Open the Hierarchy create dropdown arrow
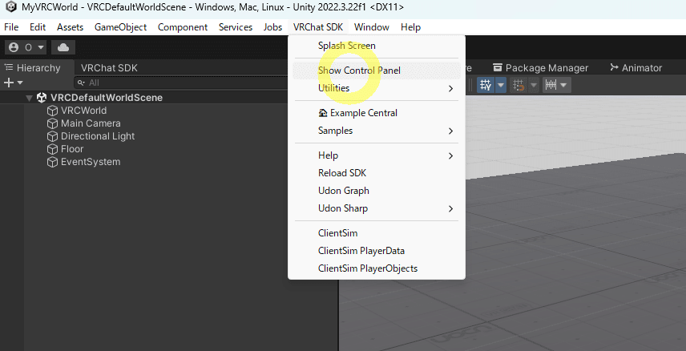The height and width of the screenshot is (351, 686). click(20, 83)
